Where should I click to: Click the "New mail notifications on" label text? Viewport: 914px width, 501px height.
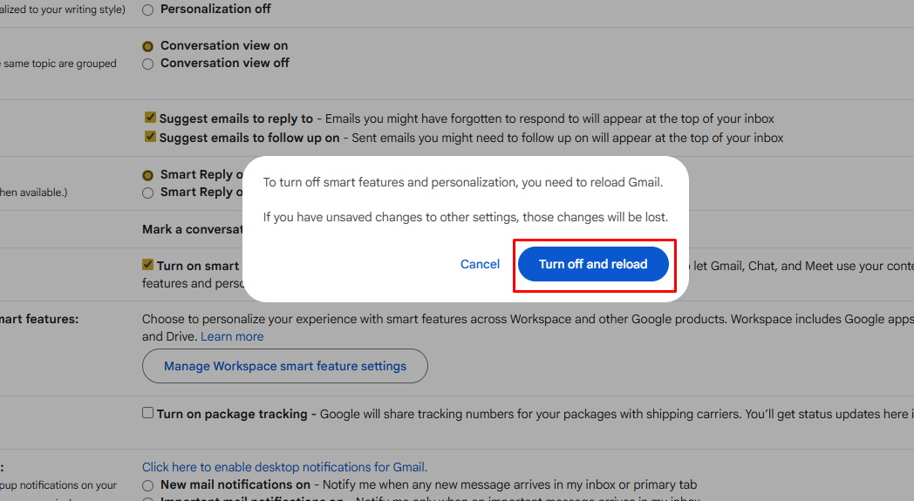point(235,484)
